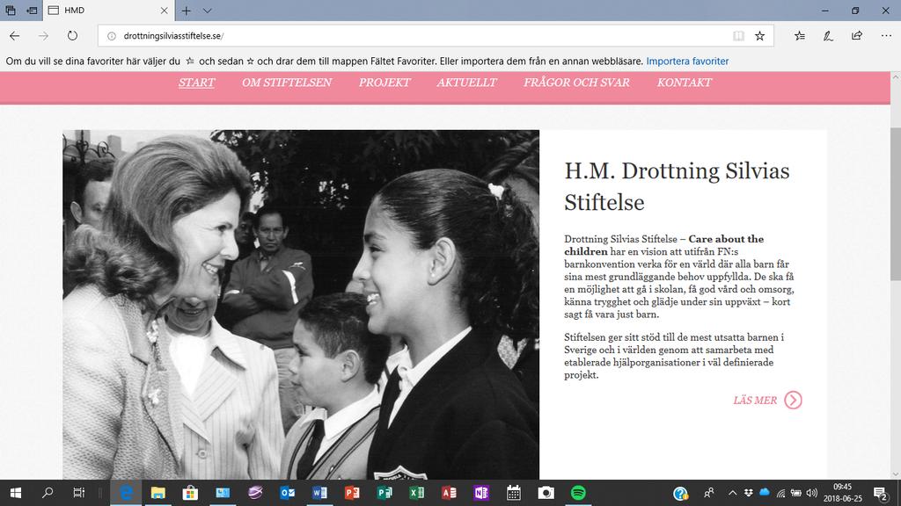Image resolution: width=901 pixels, height=506 pixels.
Task: Select the HMD browser tab
Action: tap(106, 11)
